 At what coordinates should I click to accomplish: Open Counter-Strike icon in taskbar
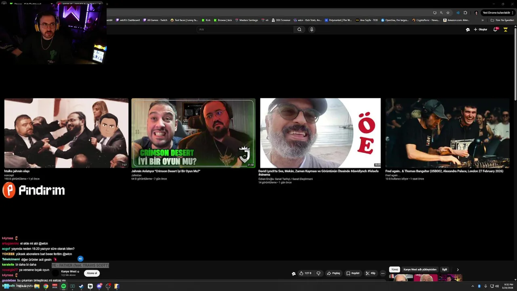click(x=117, y=286)
